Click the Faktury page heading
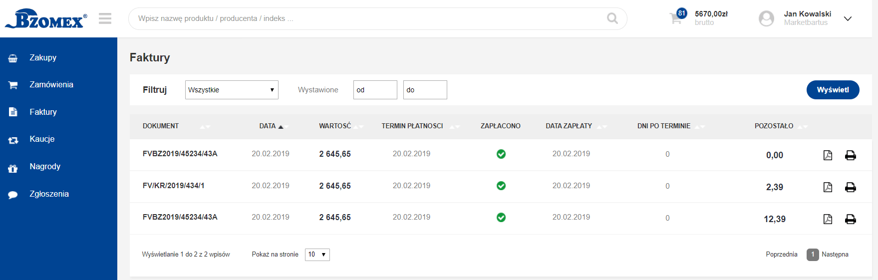This screenshot has width=878, height=280. (x=150, y=58)
